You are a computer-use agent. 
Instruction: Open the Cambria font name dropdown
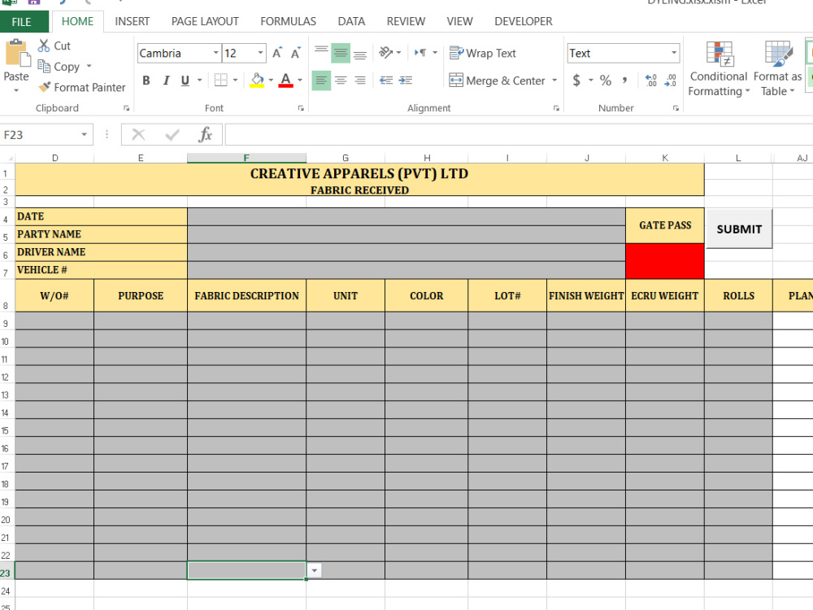pos(215,53)
